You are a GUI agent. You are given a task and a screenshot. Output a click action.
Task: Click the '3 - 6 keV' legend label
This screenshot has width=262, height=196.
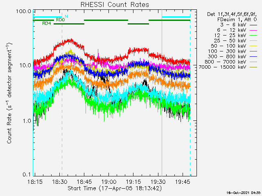pos(233,25)
